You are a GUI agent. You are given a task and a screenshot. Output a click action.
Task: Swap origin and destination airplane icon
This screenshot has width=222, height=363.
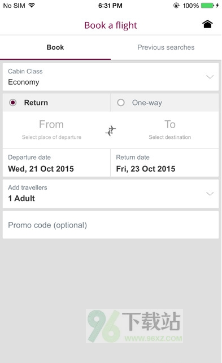pyautogui.click(x=111, y=130)
